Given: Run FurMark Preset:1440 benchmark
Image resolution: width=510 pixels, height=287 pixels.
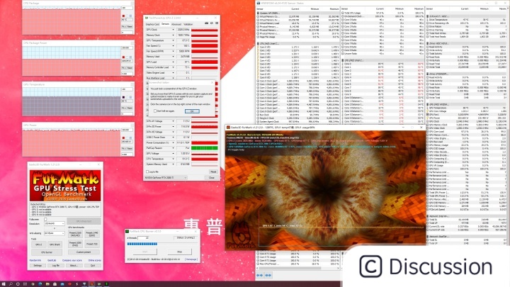Looking at the screenshot, I should tap(92, 234).
